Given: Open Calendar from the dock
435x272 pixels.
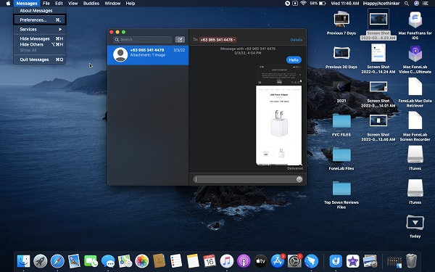Looking at the screenshot, I should [210, 261].
